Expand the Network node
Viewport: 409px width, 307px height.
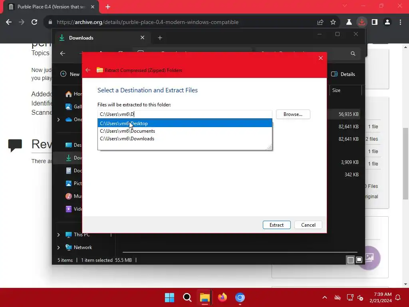tap(58, 247)
